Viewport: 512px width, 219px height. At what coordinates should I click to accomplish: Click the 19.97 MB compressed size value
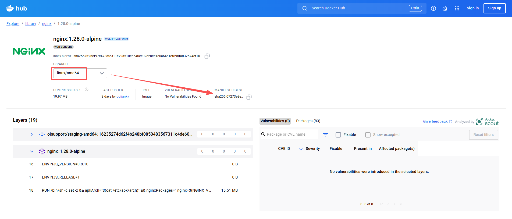[60, 97]
